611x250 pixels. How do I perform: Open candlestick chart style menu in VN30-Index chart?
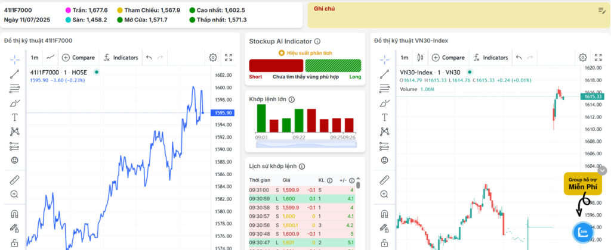(x=420, y=58)
